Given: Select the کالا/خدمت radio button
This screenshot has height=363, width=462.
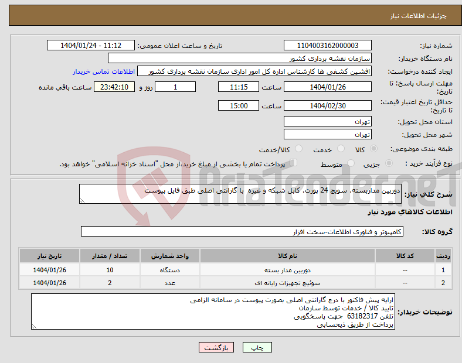Looking at the screenshot, I should (298, 149).
